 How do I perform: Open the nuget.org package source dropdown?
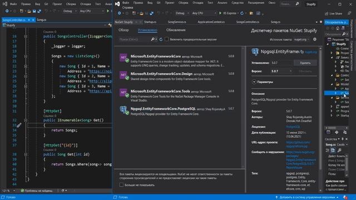[x=301, y=39]
